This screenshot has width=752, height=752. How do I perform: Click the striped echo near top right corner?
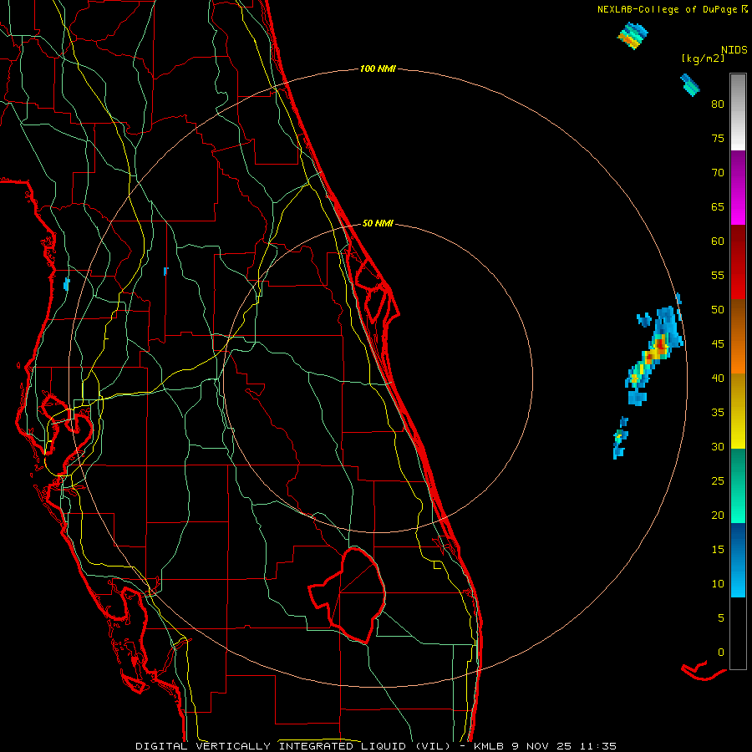(633, 36)
